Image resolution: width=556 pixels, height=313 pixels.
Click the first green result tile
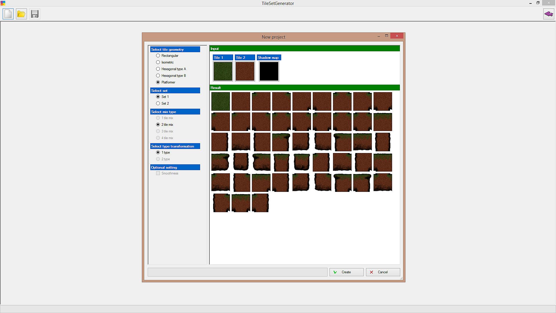221,101
